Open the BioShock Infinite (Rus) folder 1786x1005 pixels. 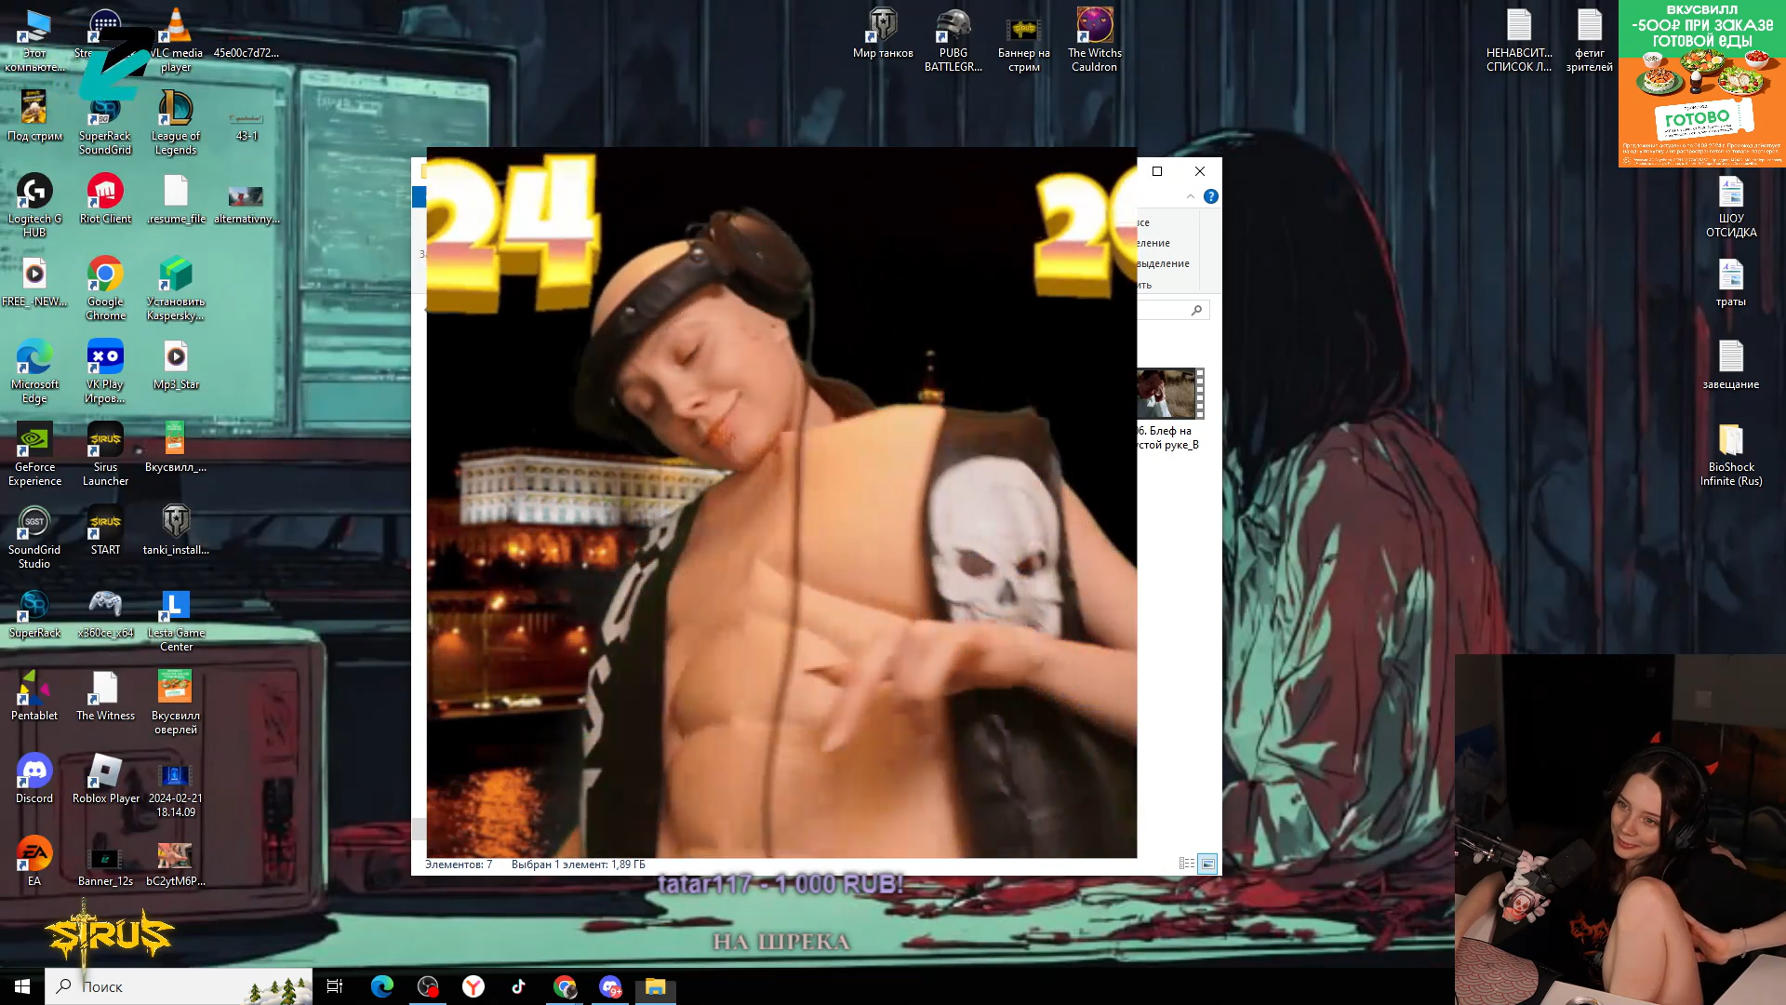(x=1730, y=441)
